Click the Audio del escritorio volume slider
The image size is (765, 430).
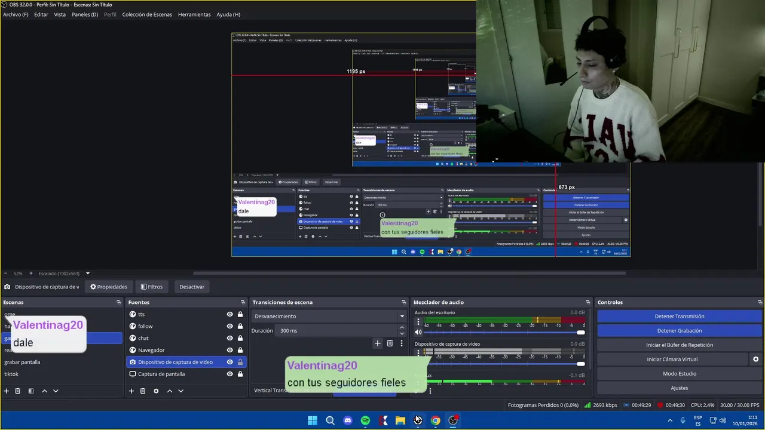[505, 333]
